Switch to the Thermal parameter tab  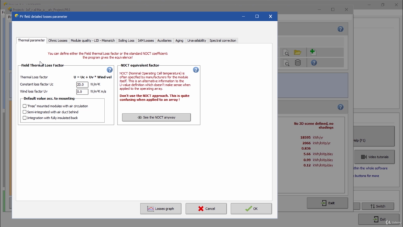[31, 40]
